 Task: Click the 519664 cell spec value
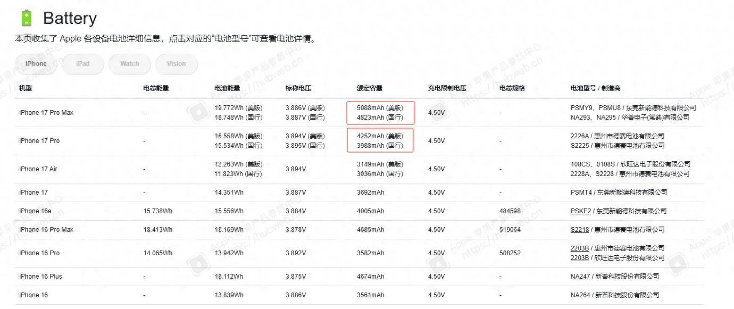tap(510, 230)
